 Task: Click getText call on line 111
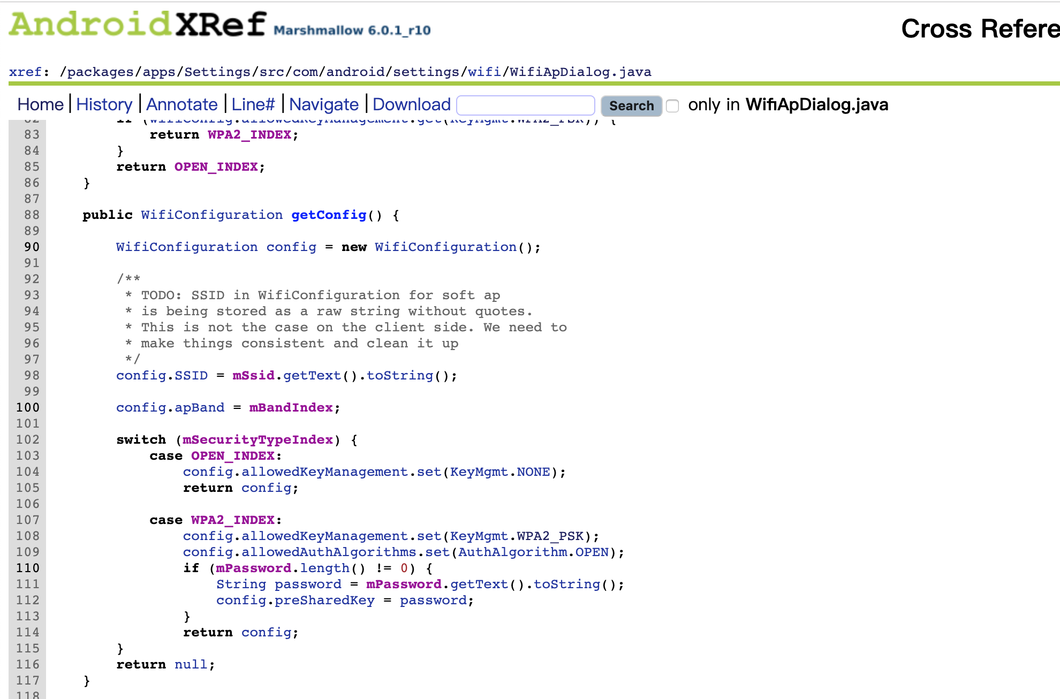479,584
